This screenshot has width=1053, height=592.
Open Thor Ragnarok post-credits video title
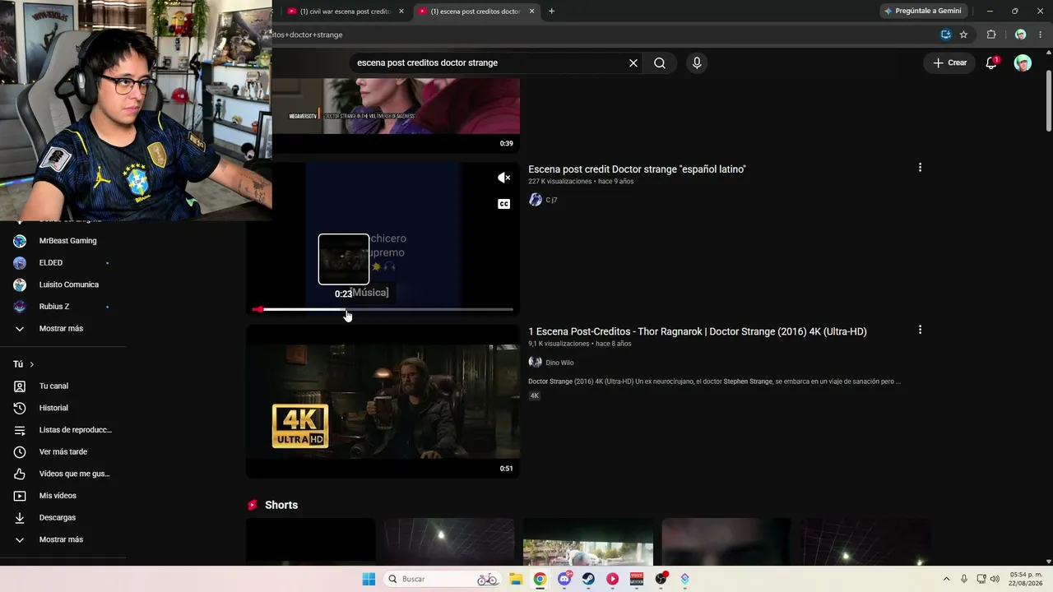pyautogui.click(x=698, y=331)
